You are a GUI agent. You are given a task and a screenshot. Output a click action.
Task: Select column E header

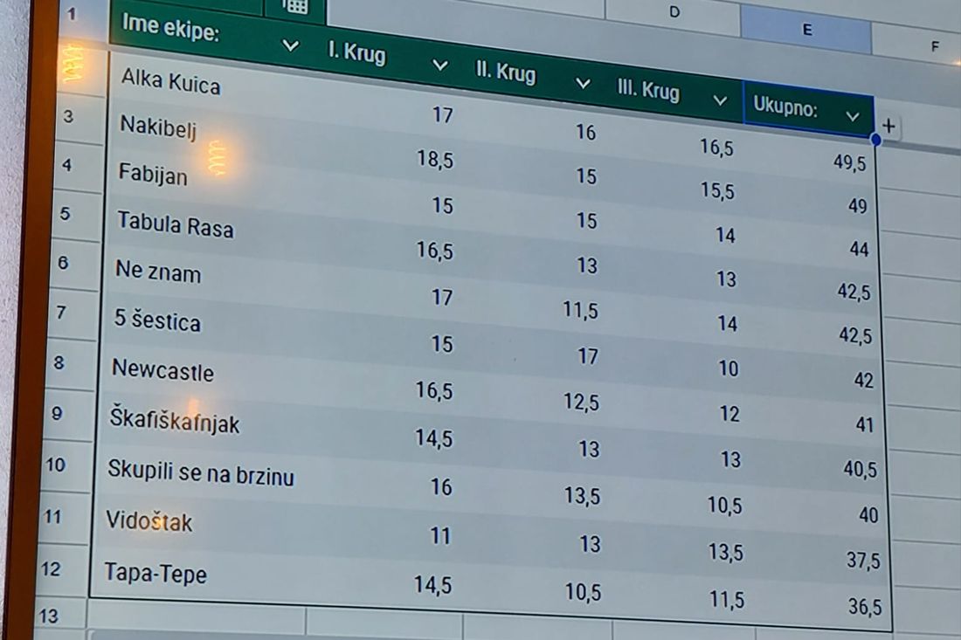pyautogui.click(x=806, y=30)
